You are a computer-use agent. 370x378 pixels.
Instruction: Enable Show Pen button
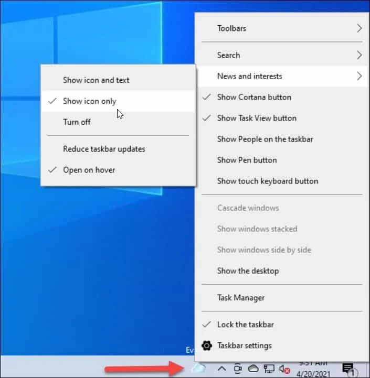point(282,160)
